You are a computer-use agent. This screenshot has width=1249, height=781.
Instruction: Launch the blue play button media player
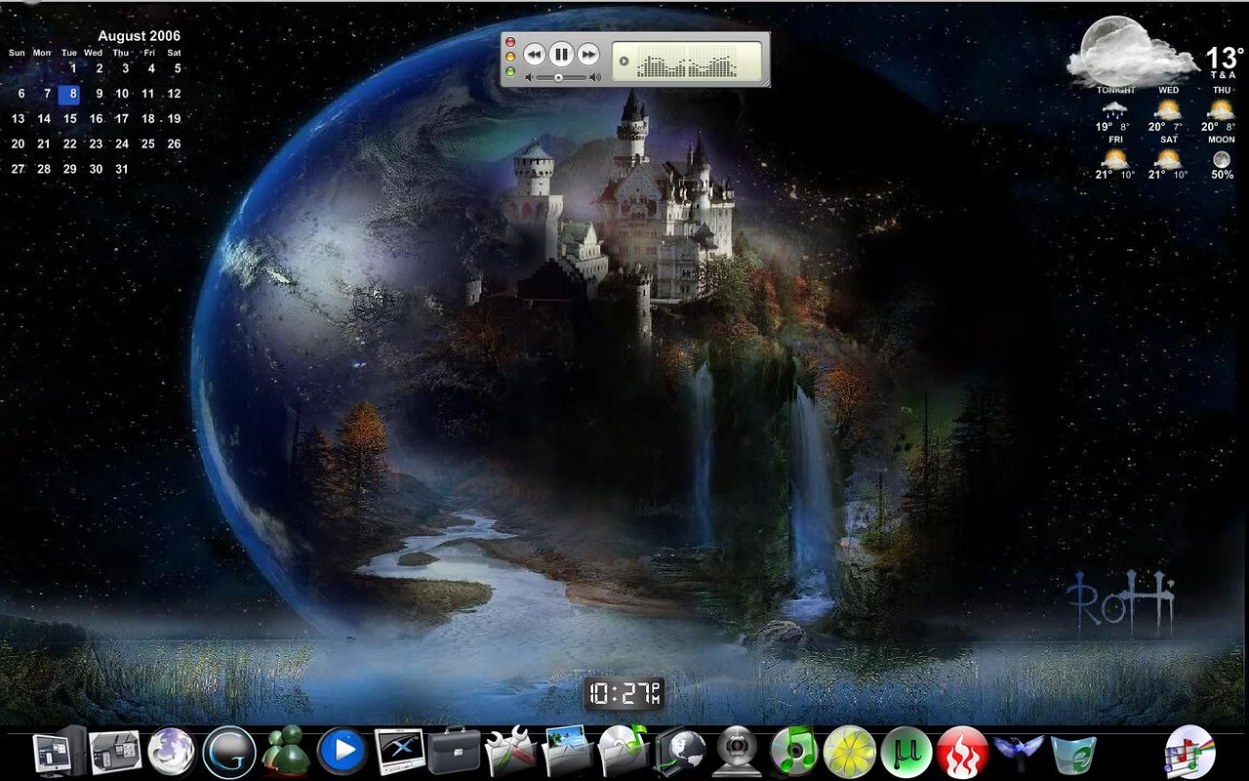point(342,753)
